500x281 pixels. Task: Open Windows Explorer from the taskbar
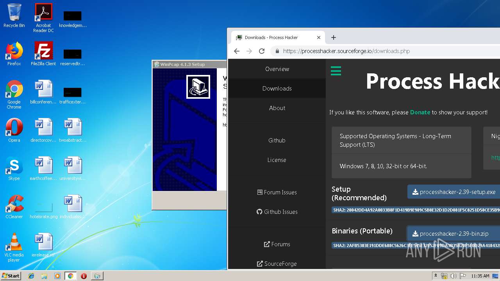[44, 276]
